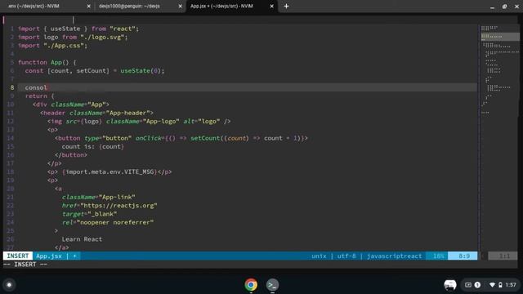Close the App.jsx NVIM tab
523x294 pixels.
tap(272, 6)
